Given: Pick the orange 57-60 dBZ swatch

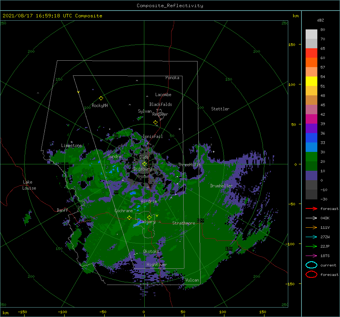Looking at the screenshot, I should click(311, 63).
